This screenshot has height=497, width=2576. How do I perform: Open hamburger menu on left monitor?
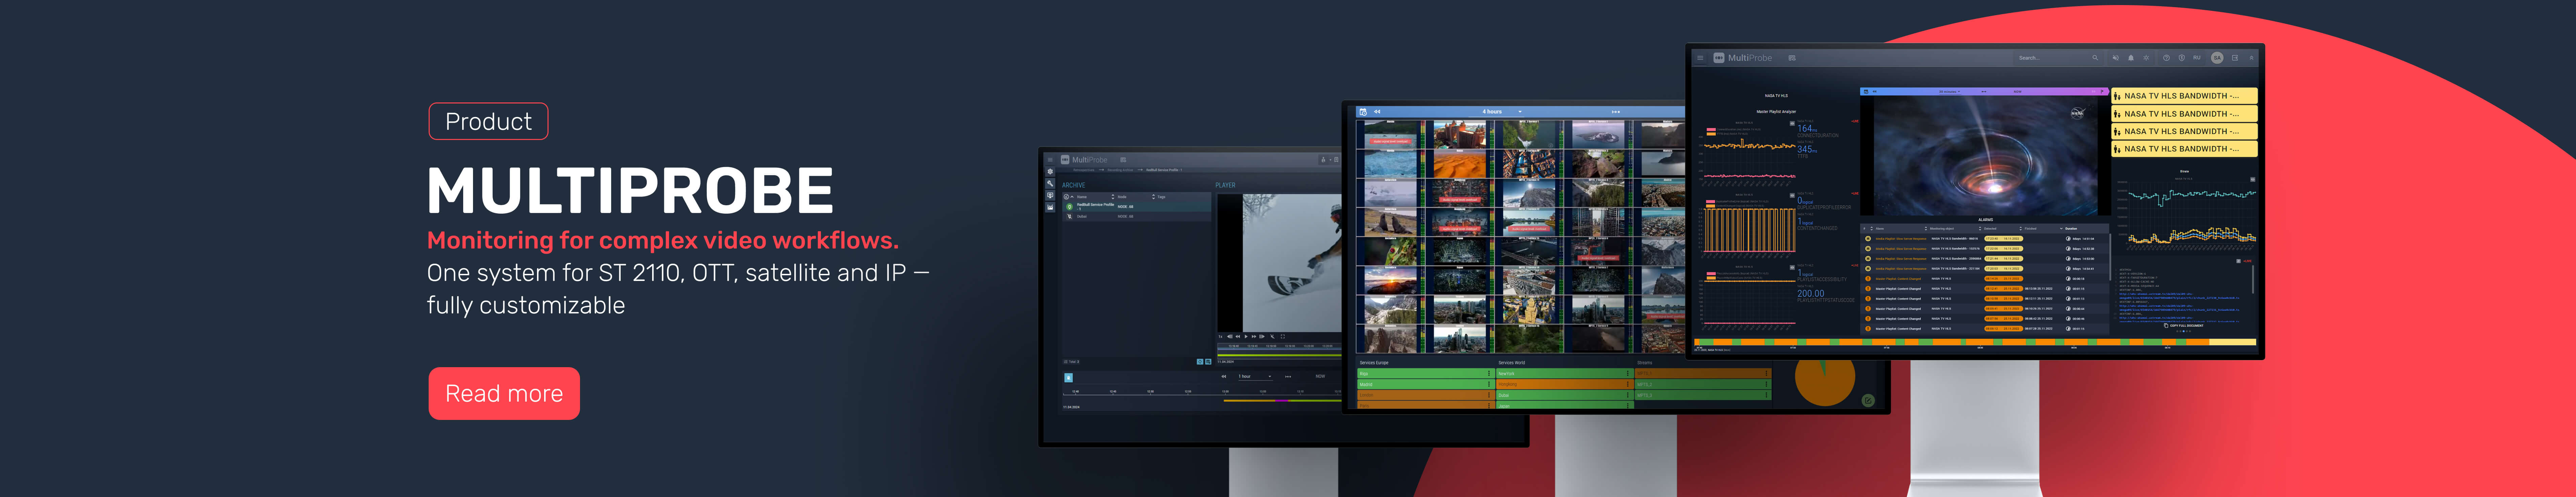point(1050,160)
